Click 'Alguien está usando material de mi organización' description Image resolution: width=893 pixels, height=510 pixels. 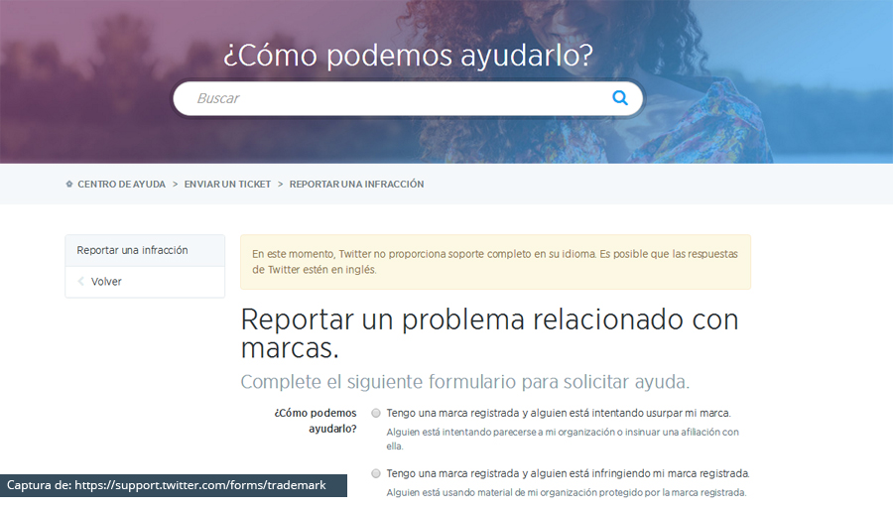coord(567,492)
